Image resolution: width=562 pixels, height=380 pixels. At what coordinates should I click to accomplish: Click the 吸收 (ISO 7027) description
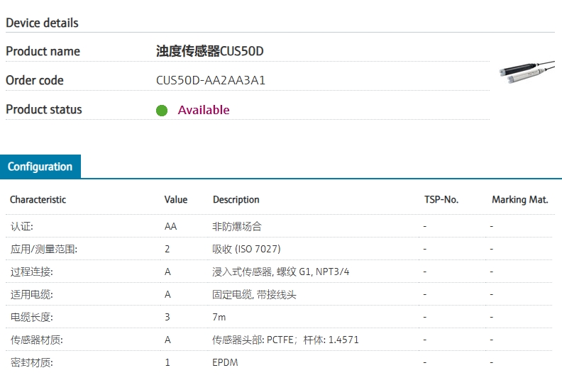click(246, 250)
